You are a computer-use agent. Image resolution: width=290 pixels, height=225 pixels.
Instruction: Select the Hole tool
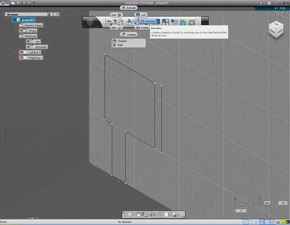point(116,15)
